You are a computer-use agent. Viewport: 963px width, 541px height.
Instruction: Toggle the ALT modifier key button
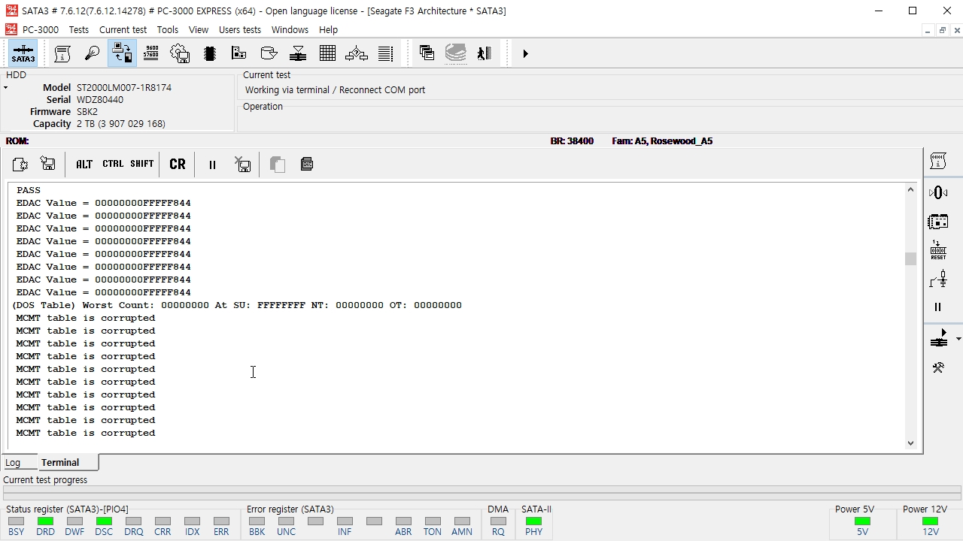(x=84, y=165)
